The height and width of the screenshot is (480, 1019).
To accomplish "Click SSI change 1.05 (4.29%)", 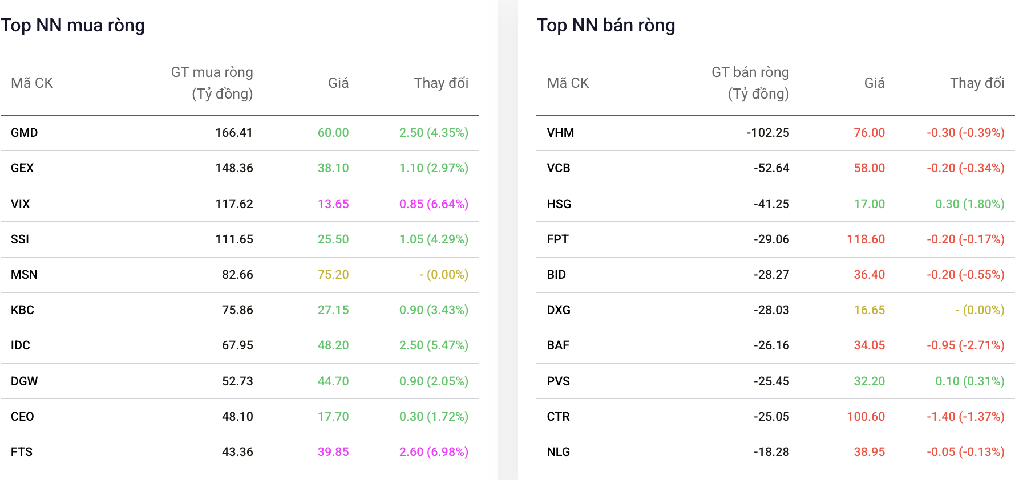I will click(x=434, y=239).
